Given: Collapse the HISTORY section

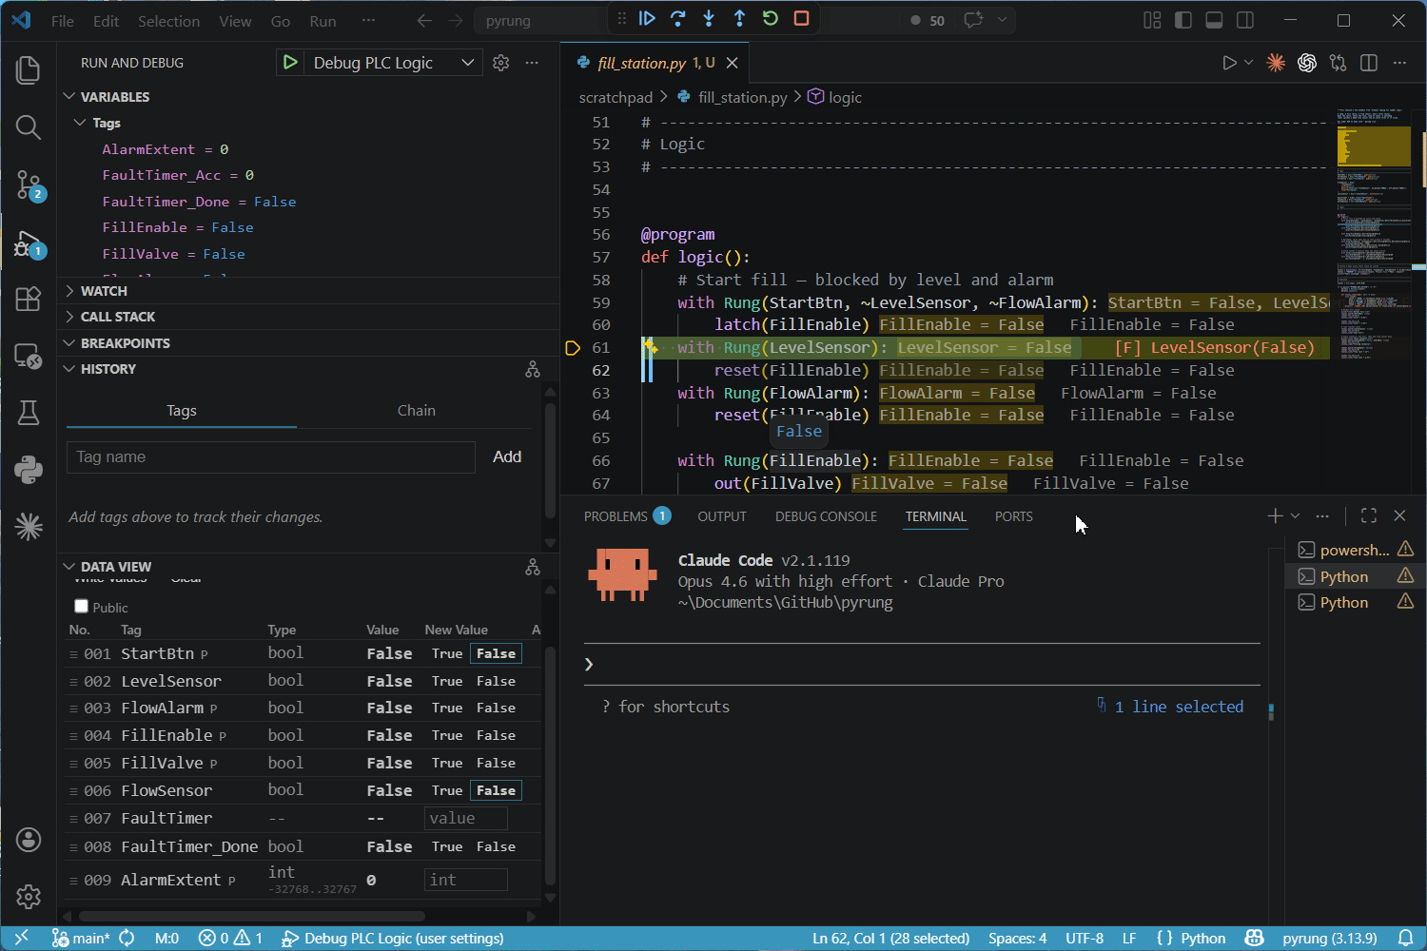Looking at the screenshot, I should (x=68, y=369).
